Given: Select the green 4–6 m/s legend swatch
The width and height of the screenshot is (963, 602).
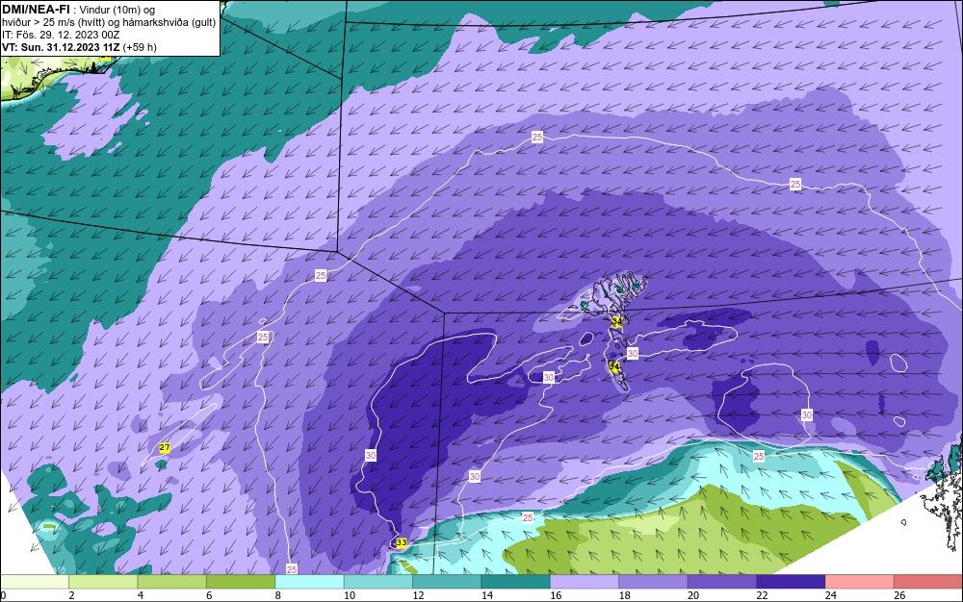Looking at the screenshot, I should (x=172, y=582).
